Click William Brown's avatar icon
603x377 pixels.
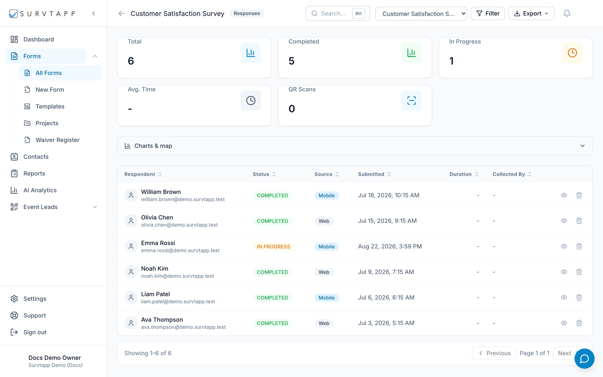pos(131,195)
